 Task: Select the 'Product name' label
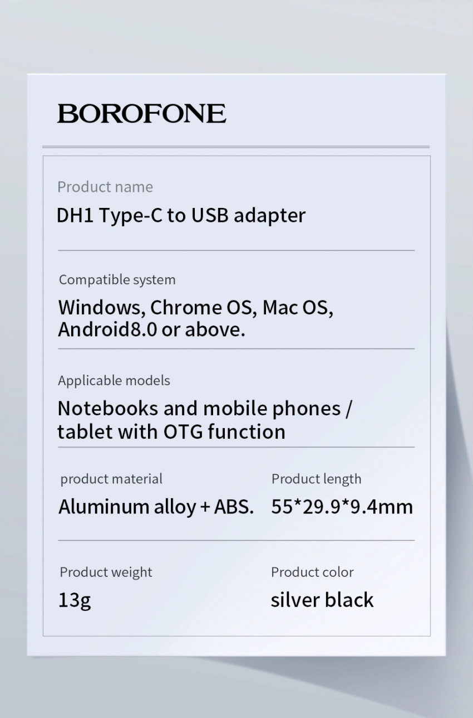pos(105,187)
